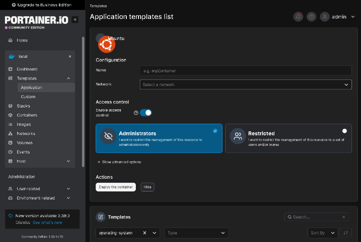Image resolution: width=361 pixels, height=242 pixels.
Task: Click the Ubuntu logo of the template
Action: tap(106, 44)
